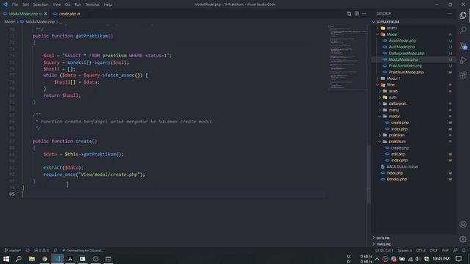Collapse the Model folder

pos(391,34)
